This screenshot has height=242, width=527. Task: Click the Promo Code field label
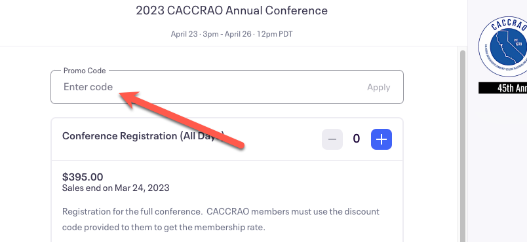85,71
